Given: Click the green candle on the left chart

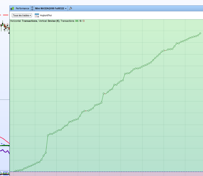Looking at the screenshot, I should pos(2,25).
